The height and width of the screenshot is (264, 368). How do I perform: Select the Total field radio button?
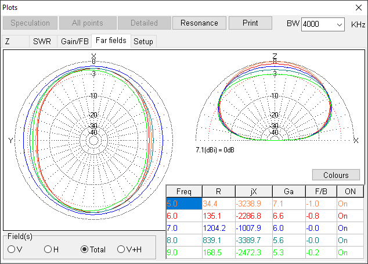pos(85,249)
